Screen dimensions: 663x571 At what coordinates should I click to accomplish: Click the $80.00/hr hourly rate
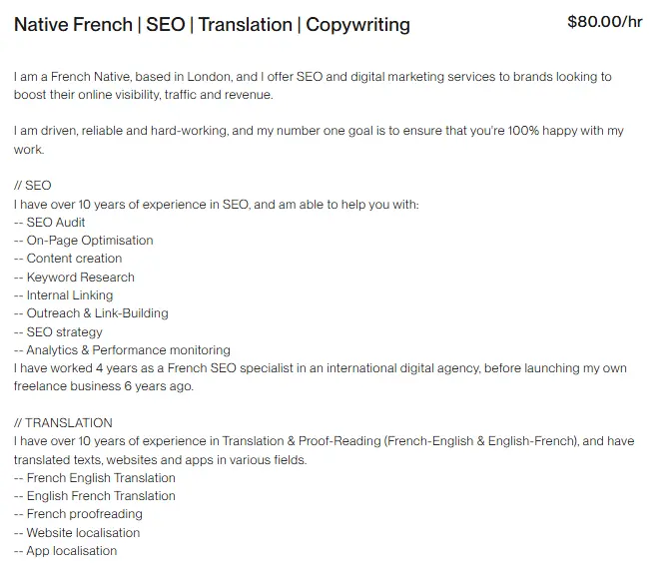coord(604,22)
